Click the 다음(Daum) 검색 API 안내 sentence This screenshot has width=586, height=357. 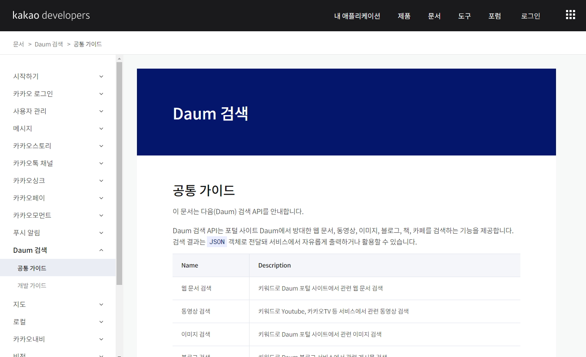pos(238,212)
